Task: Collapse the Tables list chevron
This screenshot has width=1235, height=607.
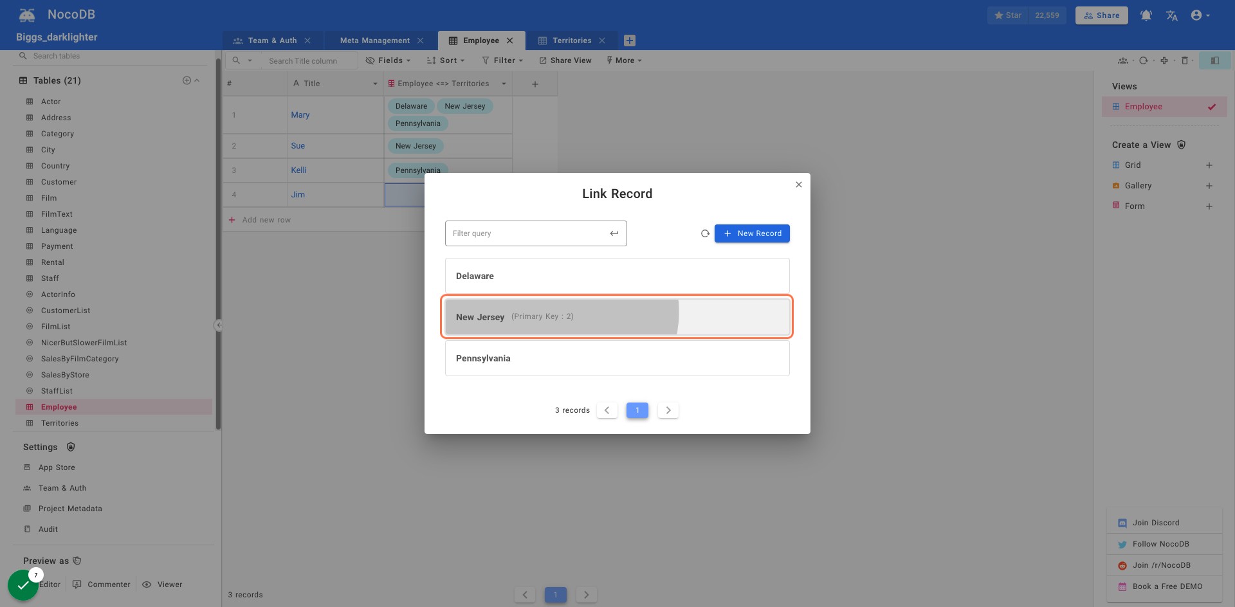Action: 197,80
